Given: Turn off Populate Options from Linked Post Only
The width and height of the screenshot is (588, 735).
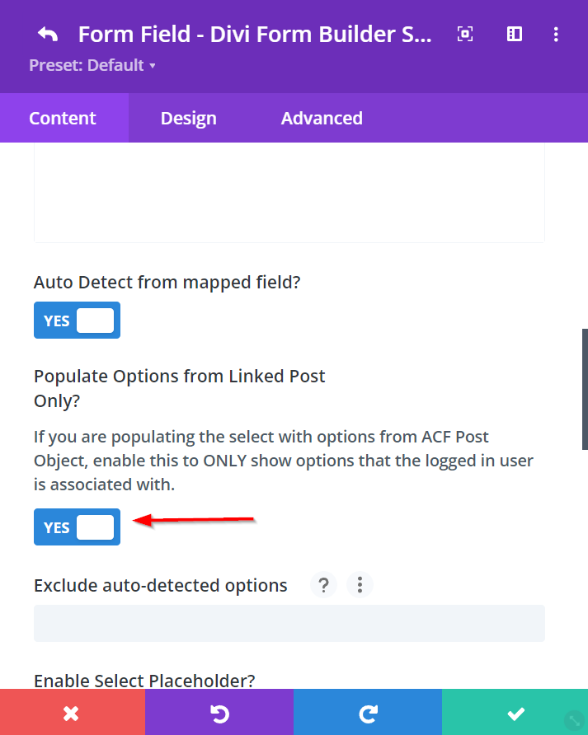Looking at the screenshot, I should click(x=77, y=527).
